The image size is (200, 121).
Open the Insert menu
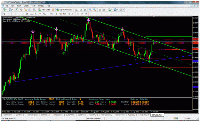[19, 6]
